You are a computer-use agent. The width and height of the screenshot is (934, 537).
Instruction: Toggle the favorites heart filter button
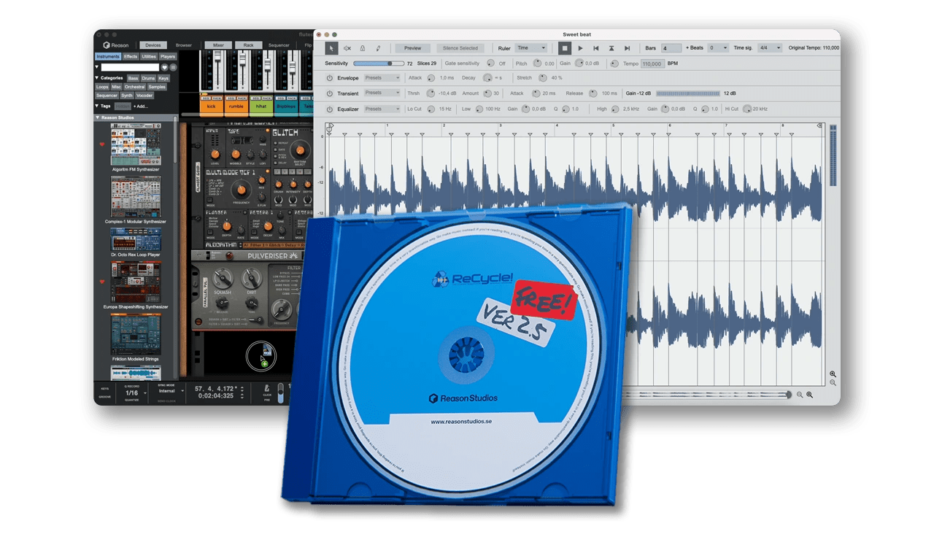pyautogui.click(x=165, y=67)
